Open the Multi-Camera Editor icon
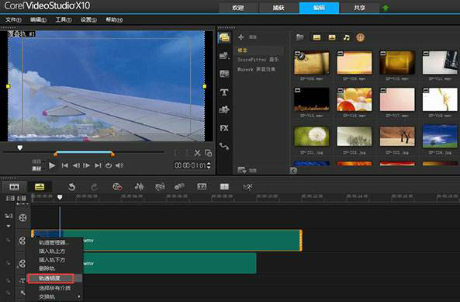 [x=224, y=186]
